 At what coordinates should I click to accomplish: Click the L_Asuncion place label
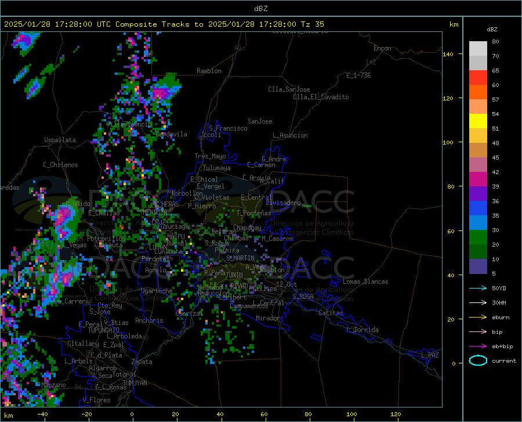tap(290, 135)
